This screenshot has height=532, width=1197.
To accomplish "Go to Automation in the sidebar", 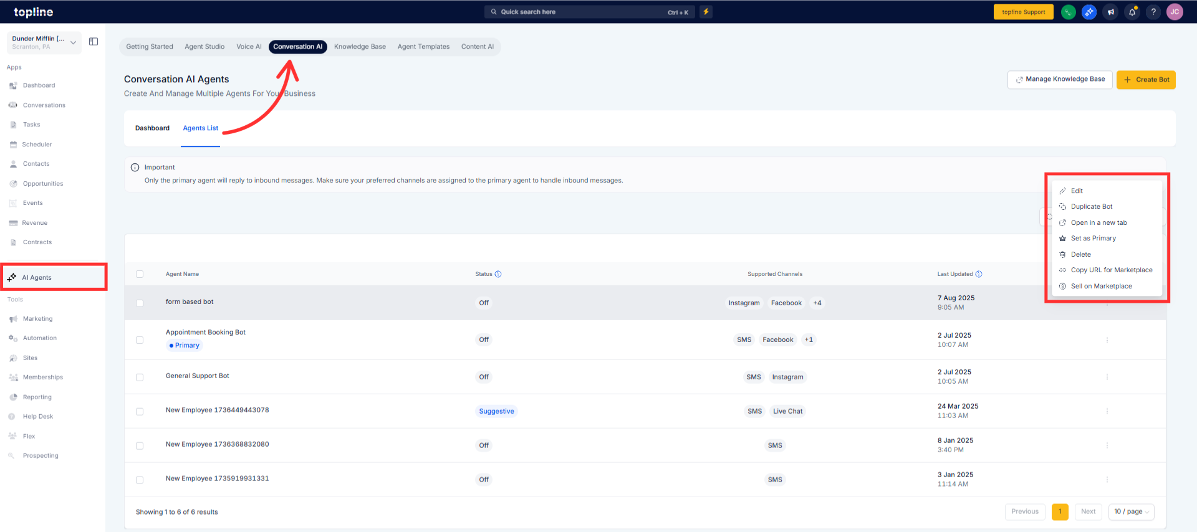I will click(x=40, y=338).
